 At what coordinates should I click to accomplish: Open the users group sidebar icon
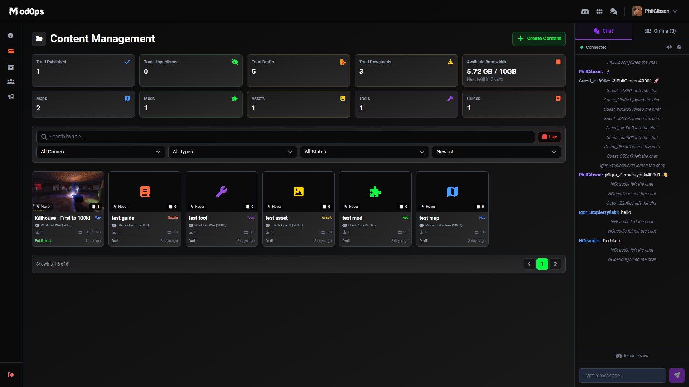coord(11,82)
